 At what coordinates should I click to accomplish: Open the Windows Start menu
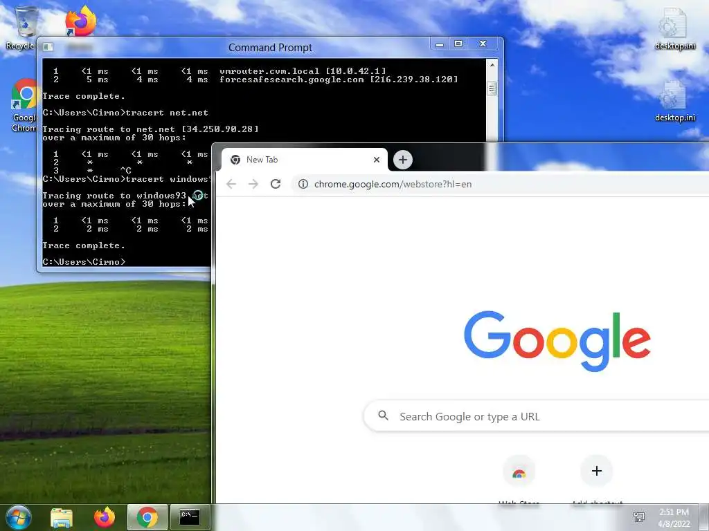click(x=18, y=517)
